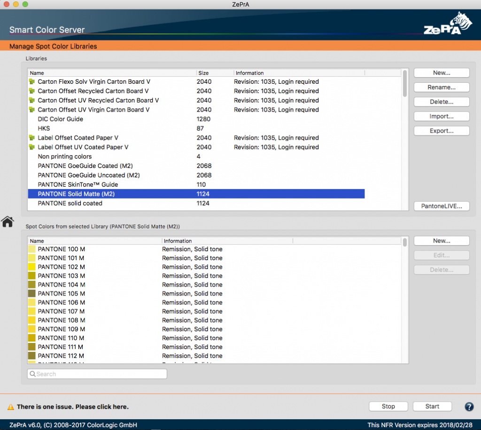This screenshot has height=430, width=481.
Task: Click the PANTONE 112 M color swatch
Action: point(31,356)
